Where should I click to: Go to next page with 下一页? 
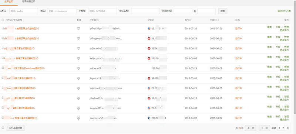click(x=264, y=128)
